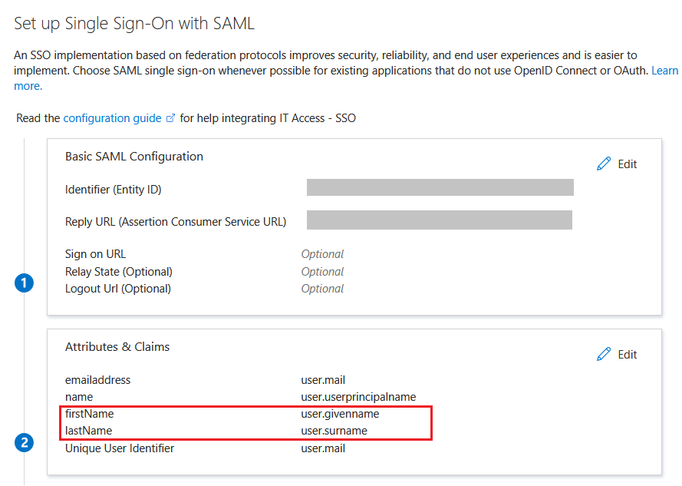Click the Optional value for Logout Url
Viewport: 682px width, 486px height.
coord(322,289)
